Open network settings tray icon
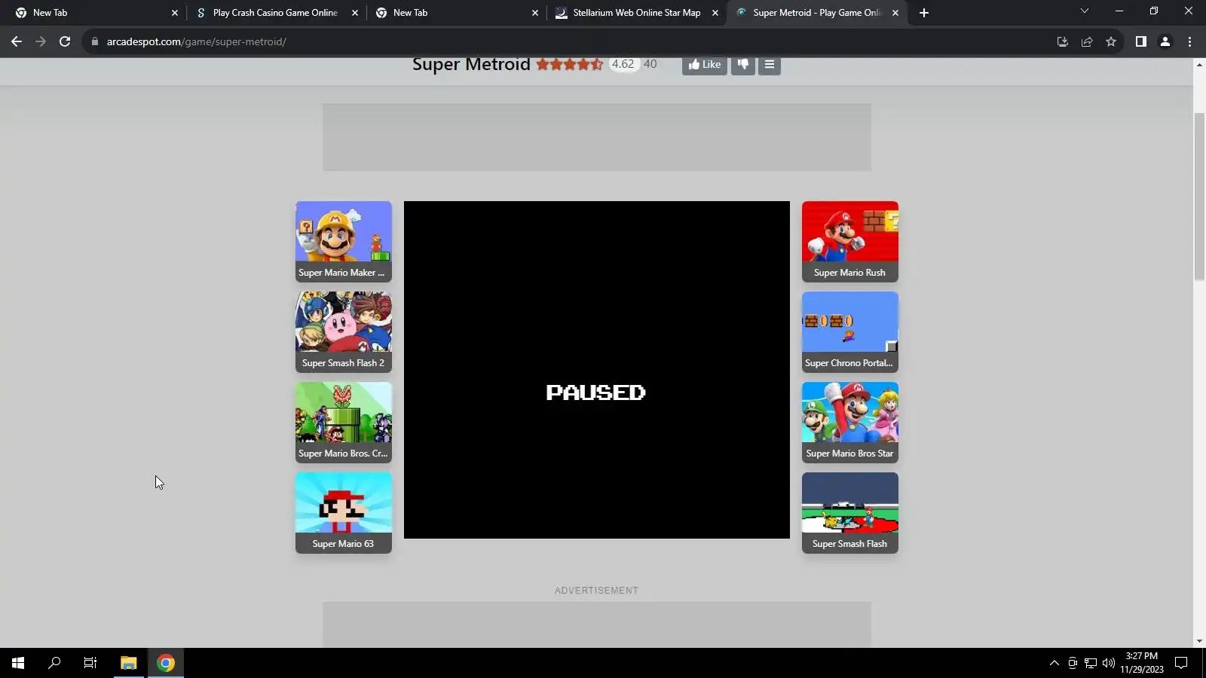 [x=1091, y=663]
